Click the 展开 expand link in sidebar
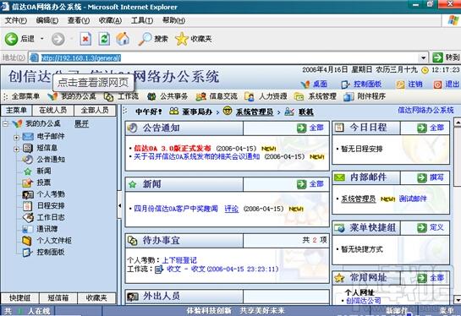461x316 pixels. point(81,123)
